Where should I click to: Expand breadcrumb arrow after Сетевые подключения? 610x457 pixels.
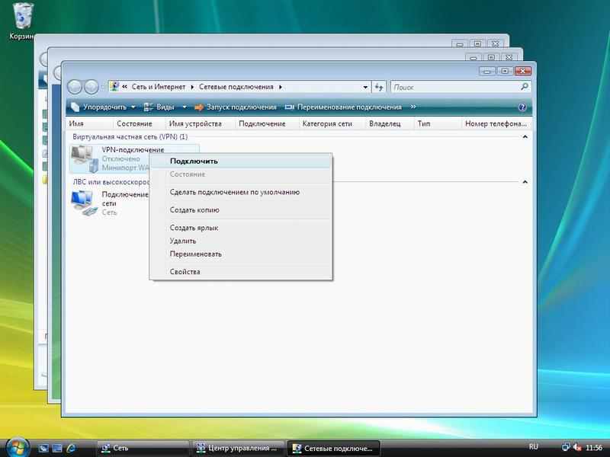click(280, 87)
